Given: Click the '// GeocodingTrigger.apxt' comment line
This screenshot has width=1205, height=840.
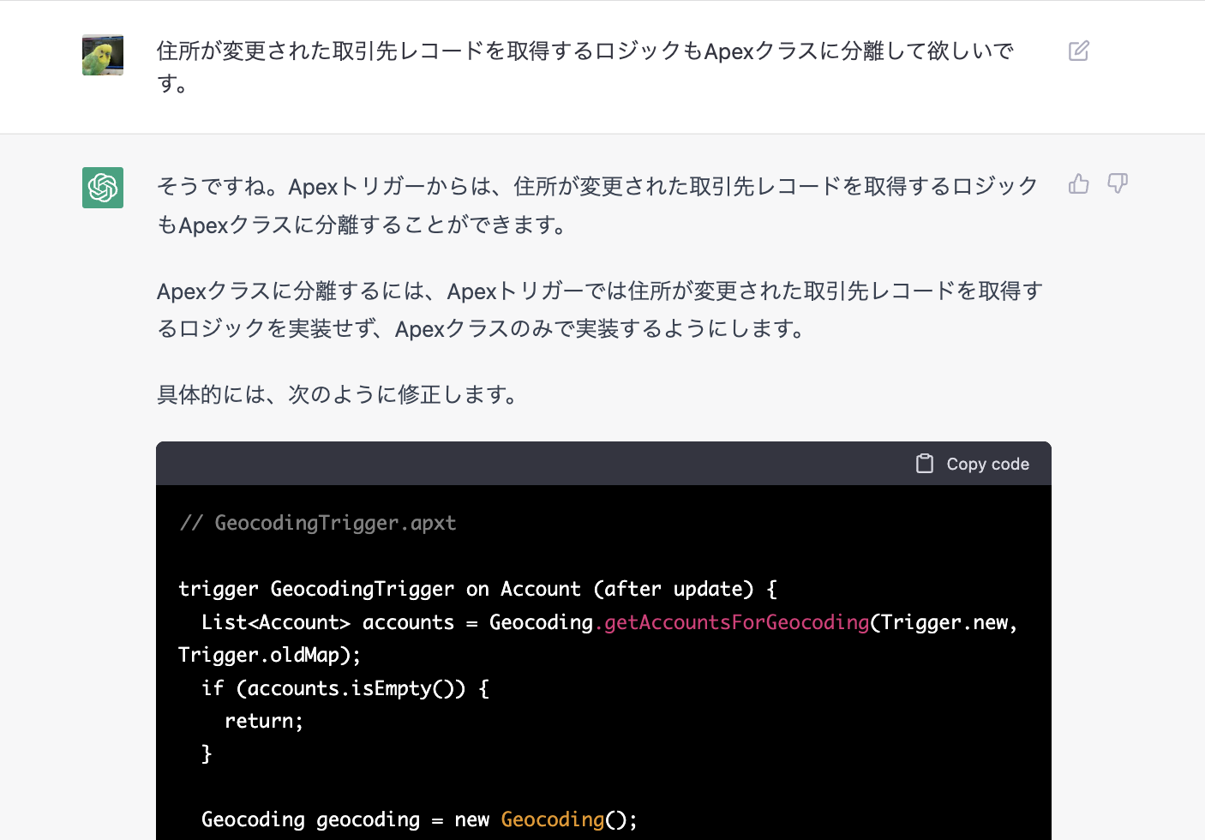Looking at the screenshot, I should coord(318,523).
